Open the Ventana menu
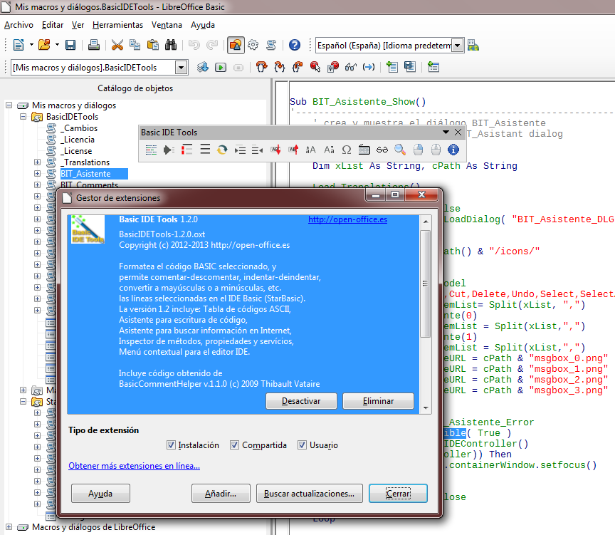615x535 pixels. click(167, 24)
